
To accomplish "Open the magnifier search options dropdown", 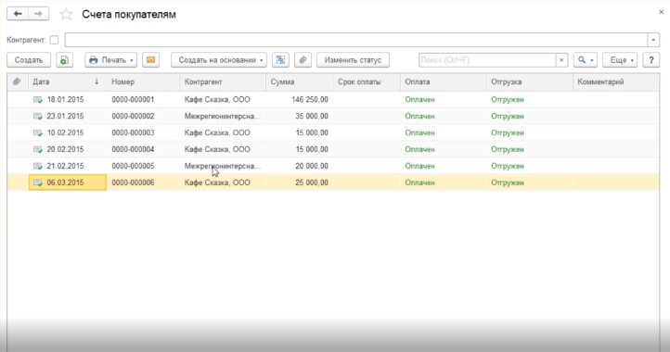I will (586, 60).
